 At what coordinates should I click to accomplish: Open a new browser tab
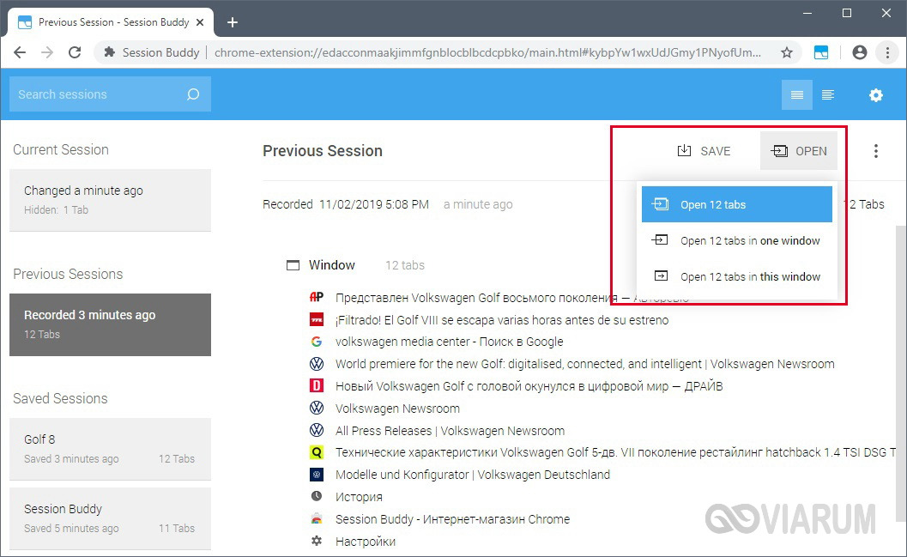[232, 22]
